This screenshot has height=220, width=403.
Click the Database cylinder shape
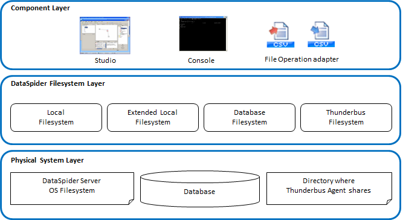tap(200, 189)
